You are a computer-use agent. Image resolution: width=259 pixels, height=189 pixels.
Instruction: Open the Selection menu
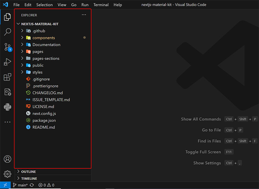(44, 5)
